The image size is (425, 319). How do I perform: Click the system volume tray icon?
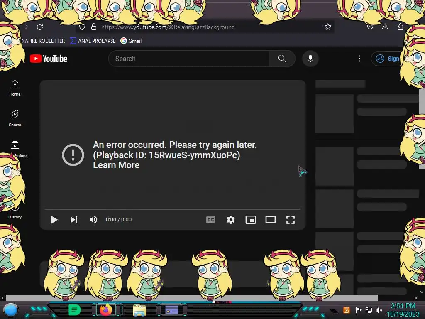[x=379, y=310]
